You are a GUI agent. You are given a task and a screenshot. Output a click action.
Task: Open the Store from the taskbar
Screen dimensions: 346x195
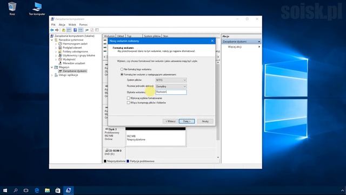coord(58,190)
